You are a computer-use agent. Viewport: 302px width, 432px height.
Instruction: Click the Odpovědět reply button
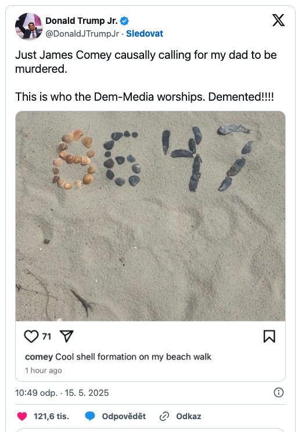(124, 416)
